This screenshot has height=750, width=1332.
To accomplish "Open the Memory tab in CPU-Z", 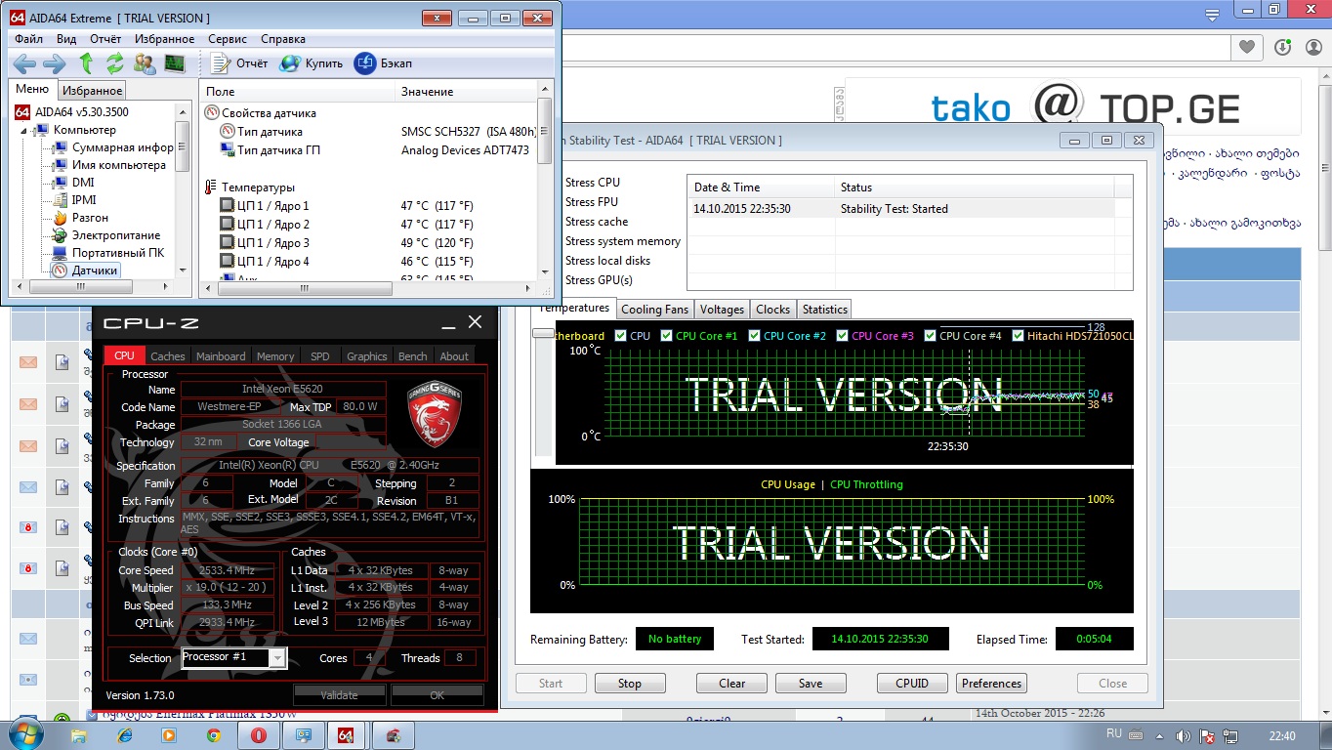I will pos(275,356).
